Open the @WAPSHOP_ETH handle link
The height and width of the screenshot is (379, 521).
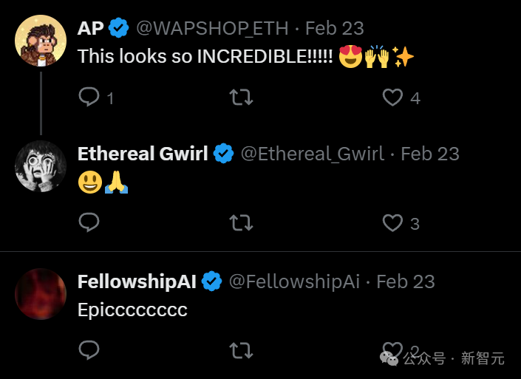[213, 28]
